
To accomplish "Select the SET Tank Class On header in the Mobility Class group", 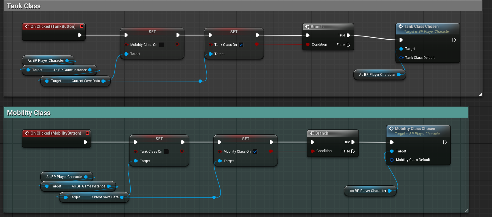I will pos(159,139).
